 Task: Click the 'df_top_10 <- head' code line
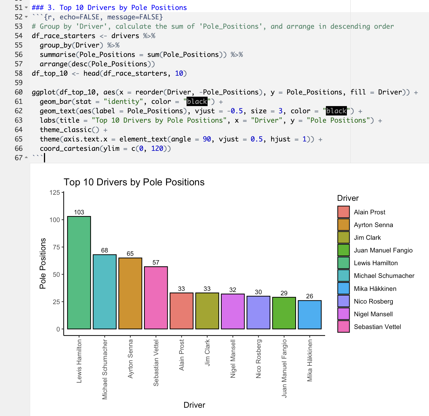pos(109,73)
